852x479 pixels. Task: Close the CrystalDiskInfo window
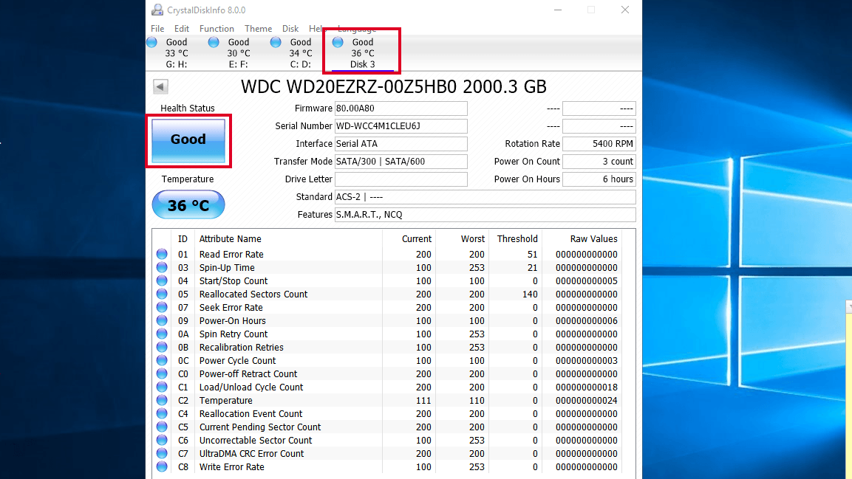pos(625,10)
